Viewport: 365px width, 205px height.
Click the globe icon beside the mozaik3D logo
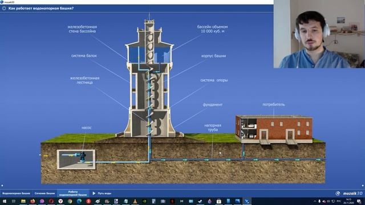338,194
